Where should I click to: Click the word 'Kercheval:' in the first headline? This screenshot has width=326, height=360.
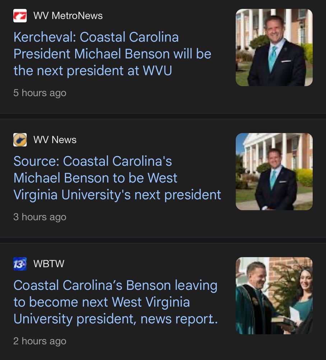pos(45,37)
